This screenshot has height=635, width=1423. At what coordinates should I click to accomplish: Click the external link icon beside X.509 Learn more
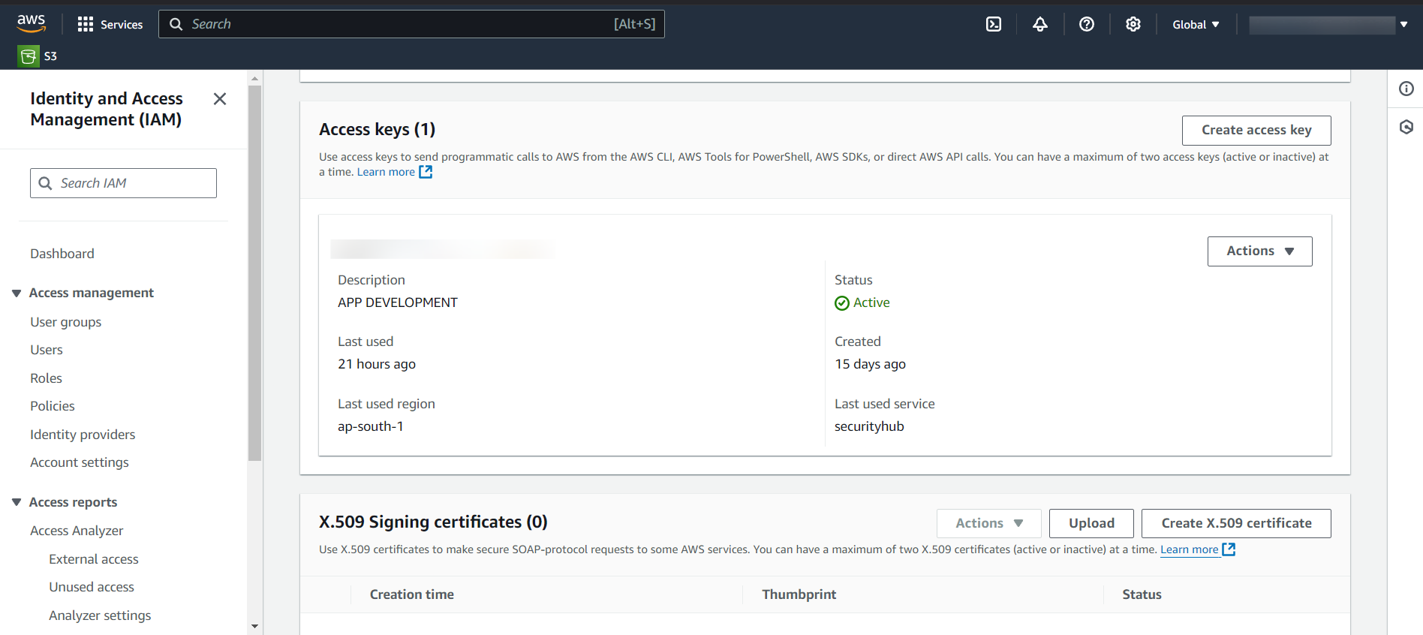1229,549
